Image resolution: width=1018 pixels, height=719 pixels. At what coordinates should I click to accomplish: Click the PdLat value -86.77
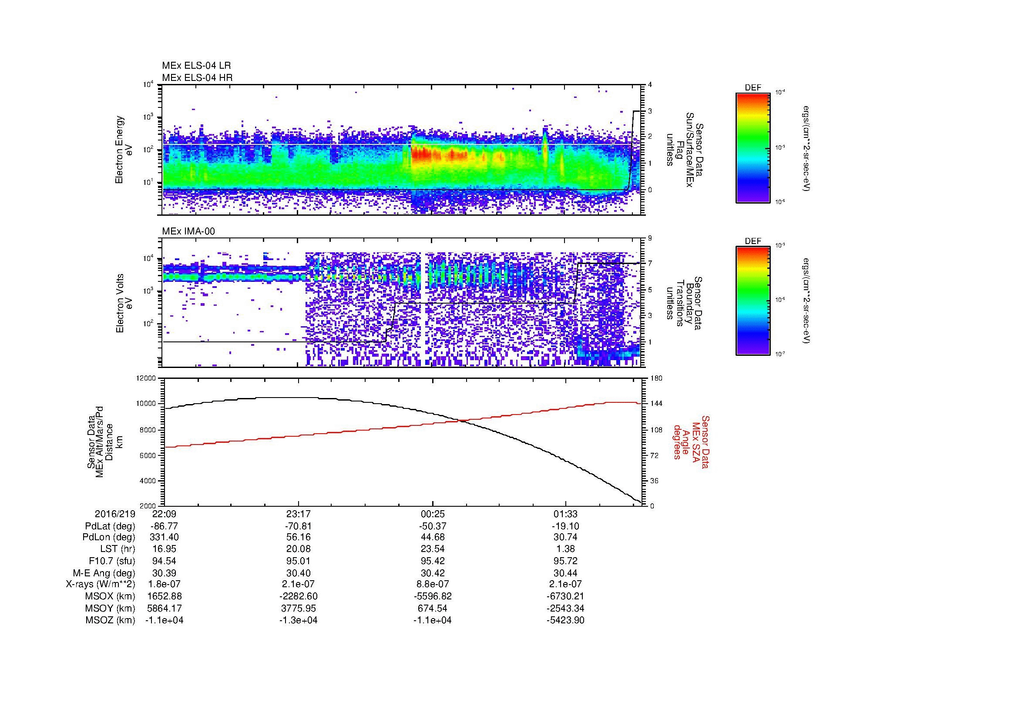[x=164, y=526]
